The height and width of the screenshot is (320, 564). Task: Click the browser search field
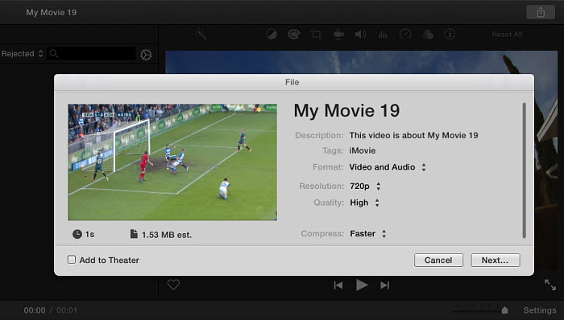[x=91, y=54]
